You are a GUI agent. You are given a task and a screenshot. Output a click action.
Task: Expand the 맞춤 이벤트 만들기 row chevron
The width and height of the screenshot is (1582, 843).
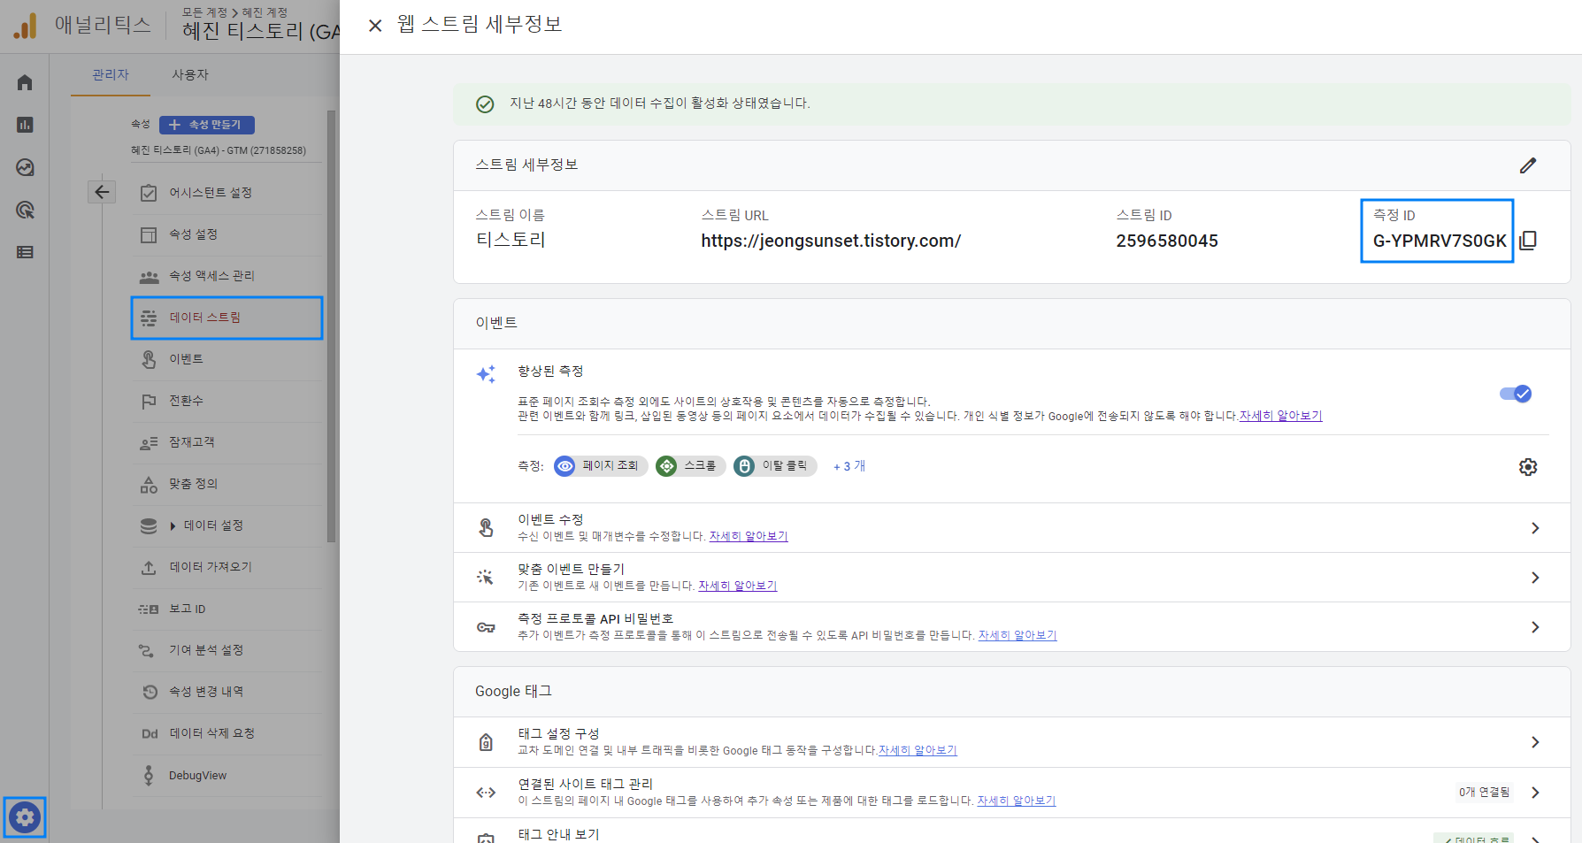[x=1535, y=578]
